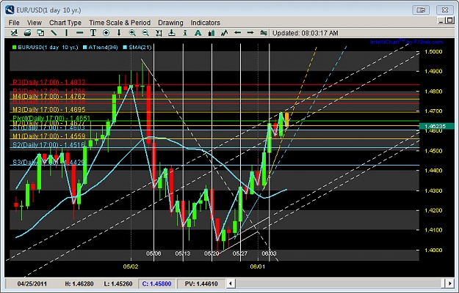Image resolution: width=459 pixels, height=293 pixels.
Task: Click the 1.4000 price axis label
Action: [x=434, y=250]
